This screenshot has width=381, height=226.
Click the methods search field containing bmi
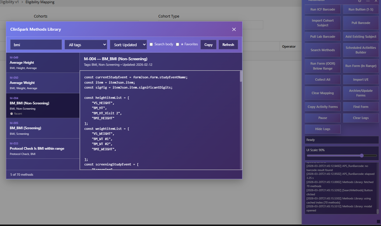(36, 45)
